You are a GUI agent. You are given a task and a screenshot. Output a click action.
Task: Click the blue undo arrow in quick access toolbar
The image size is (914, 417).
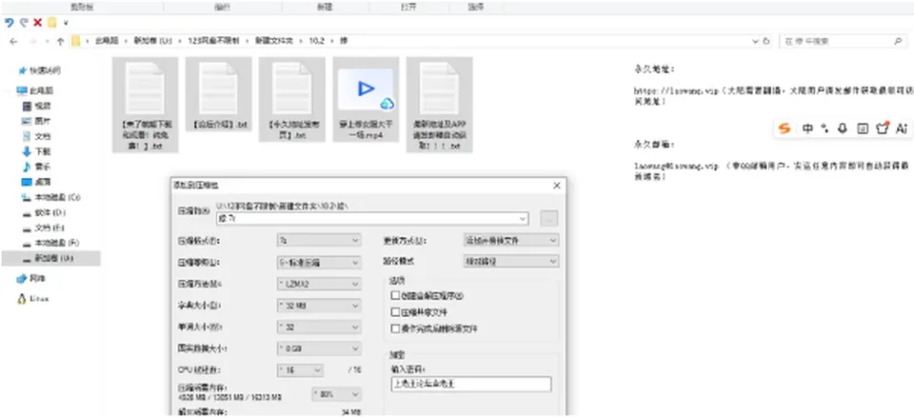pos(9,23)
